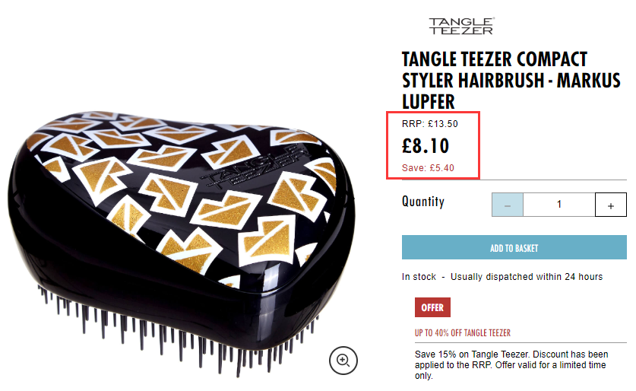Screen dimensions: 636x391
Task: Click the magnifier zoom icon on product image
Action: [343, 361]
